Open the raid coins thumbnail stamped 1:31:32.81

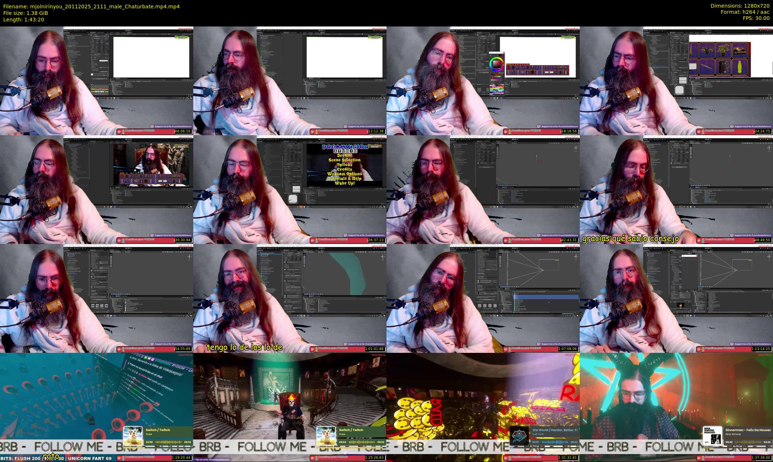pos(483,407)
